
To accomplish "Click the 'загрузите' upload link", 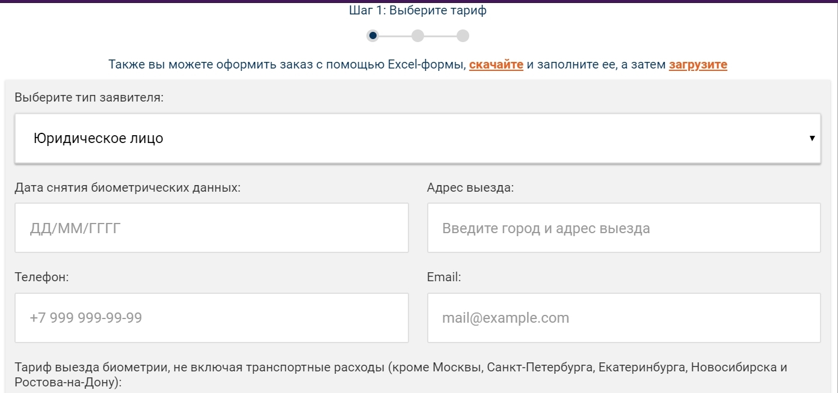I will pyautogui.click(x=698, y=64).
